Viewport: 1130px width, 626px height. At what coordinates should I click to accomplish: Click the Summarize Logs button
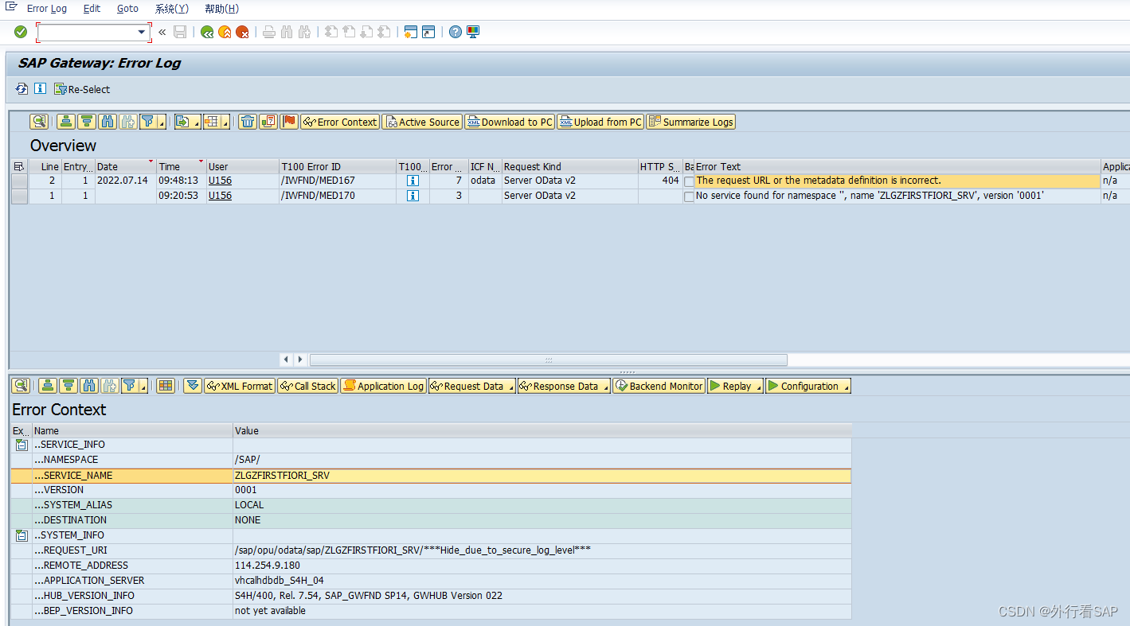691,122
